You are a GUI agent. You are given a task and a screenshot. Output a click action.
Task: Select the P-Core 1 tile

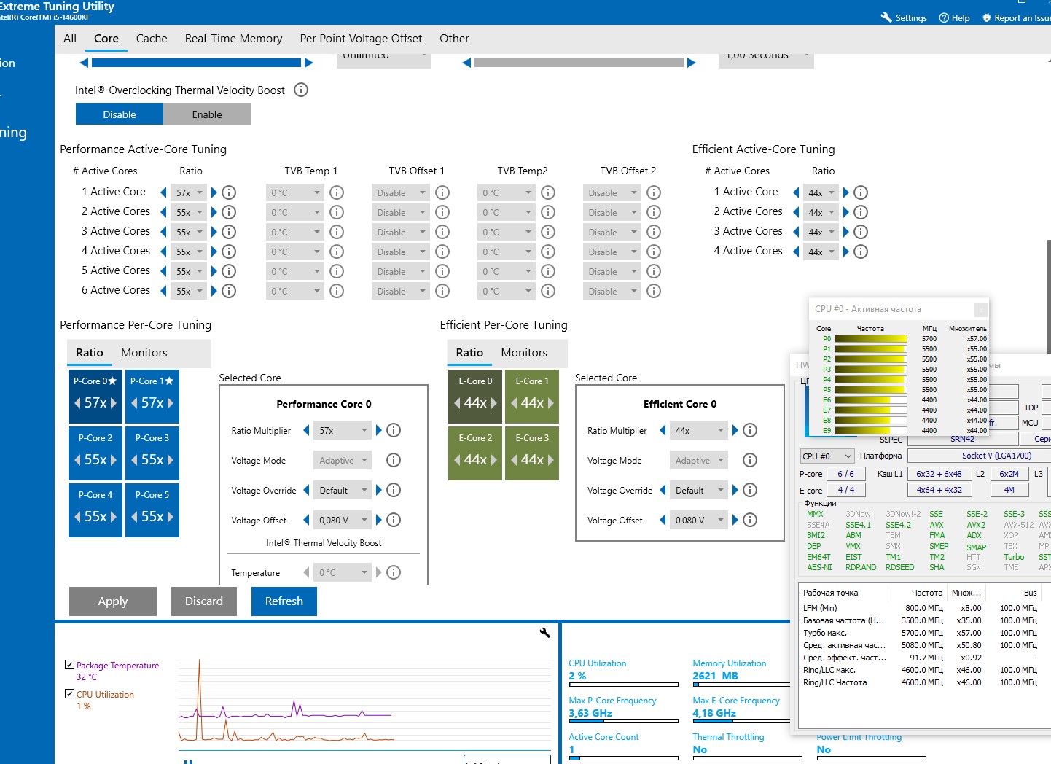(x=152, y=395)
